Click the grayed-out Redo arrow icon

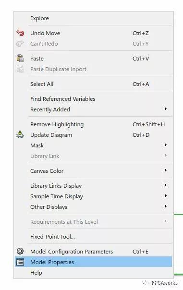click(x=20, y=44)
